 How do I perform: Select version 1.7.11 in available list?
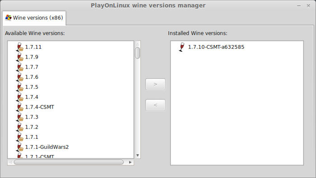pyautogui.click(x=33, y=47)
